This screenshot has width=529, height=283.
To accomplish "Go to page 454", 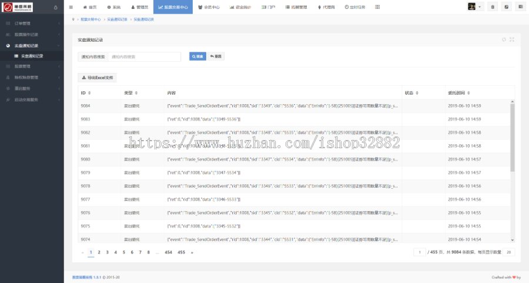I will tap(168, 252).
